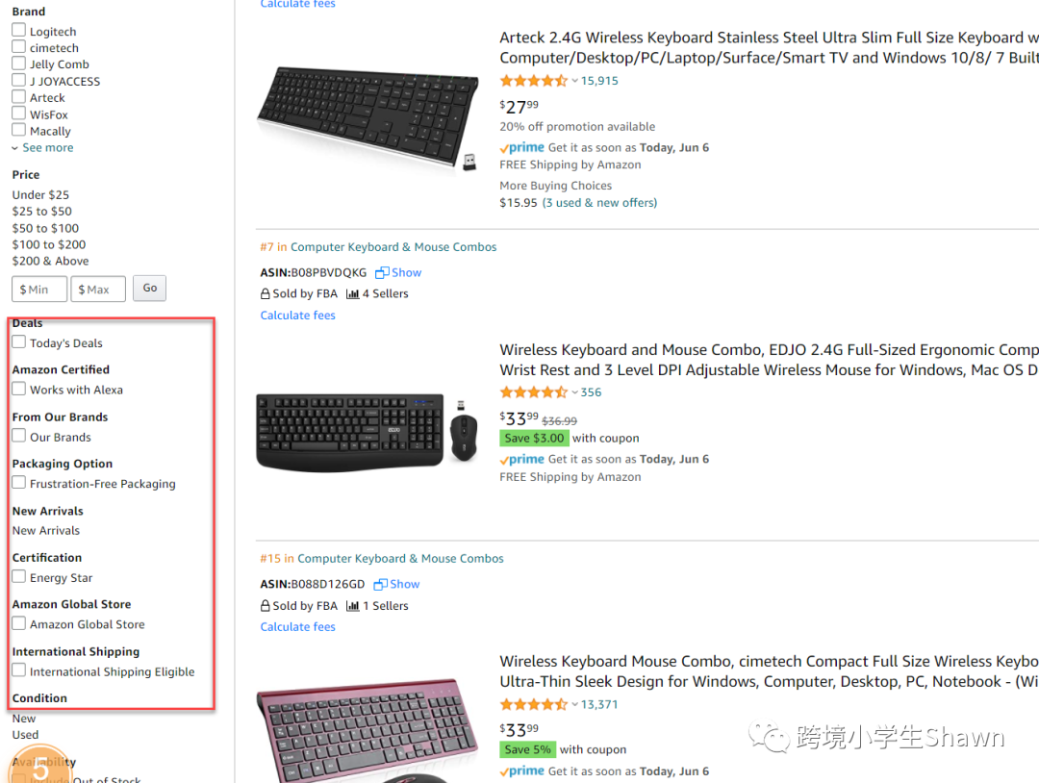Screen dimensions: 1039x783
Task: Click the star rating of the EDJO combo
Action: (x=534, y=392)
